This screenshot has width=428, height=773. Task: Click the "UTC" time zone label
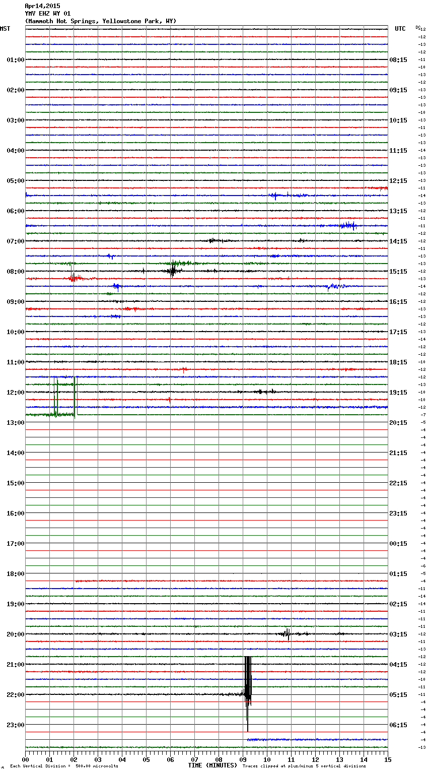400,29
